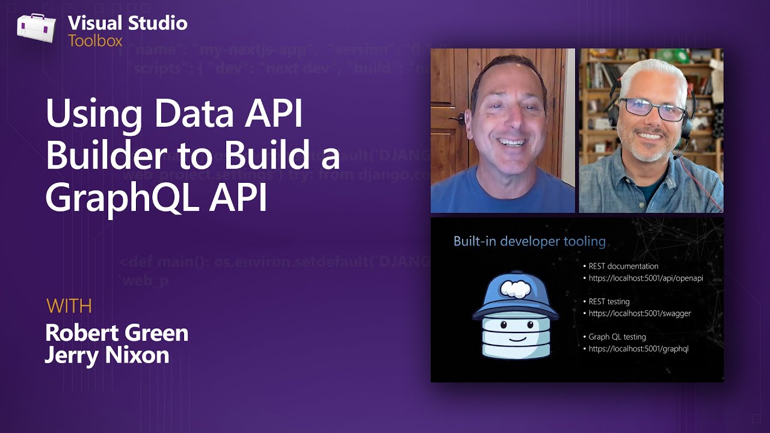The image size is (770, 433).
Task: Click the 'Visual Studio' logo text
Action: click(x=128, y=23)
